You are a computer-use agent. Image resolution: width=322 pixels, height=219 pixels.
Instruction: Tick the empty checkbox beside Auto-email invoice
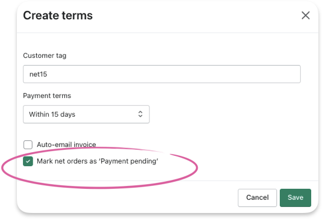pos(28,144)
